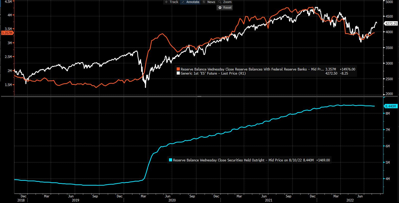Image resolution: width=399 pixels, height=203 pixels.
Task: Click the 2000 right axis label
Action: [389, 94]
